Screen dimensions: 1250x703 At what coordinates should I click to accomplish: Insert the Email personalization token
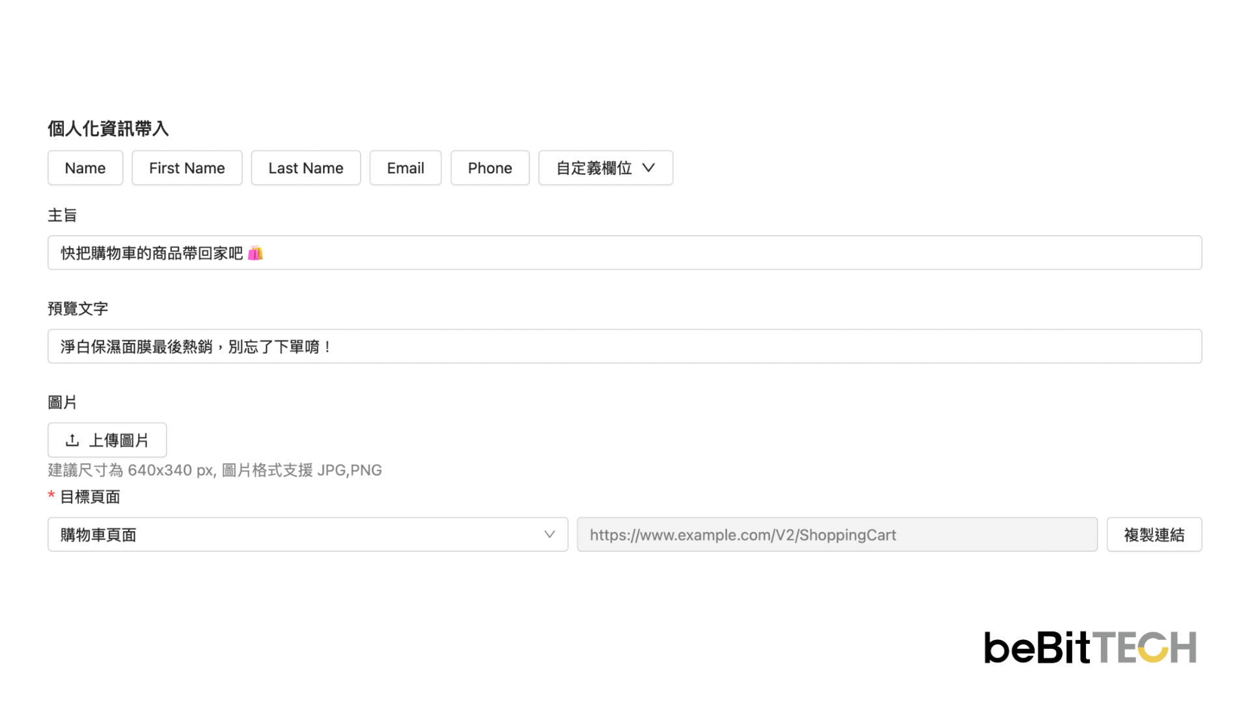pos(405,167)
